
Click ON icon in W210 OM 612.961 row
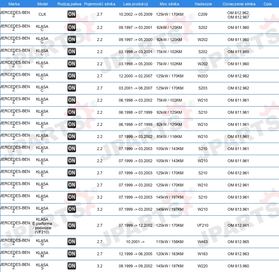72,185
